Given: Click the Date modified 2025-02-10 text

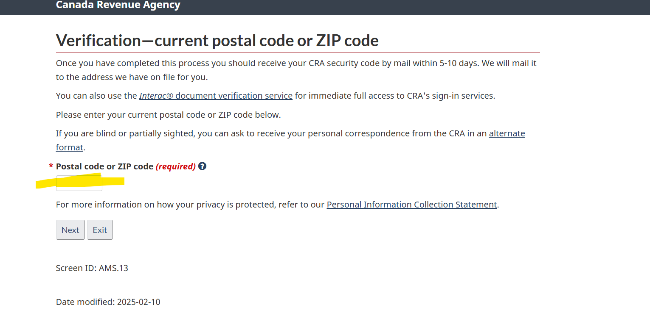Looking at the screenshot, I should tap(108, 302).
